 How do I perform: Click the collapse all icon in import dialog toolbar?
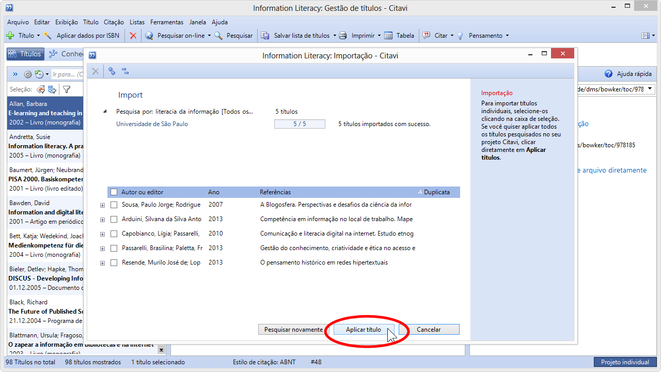tap(125, 71)
